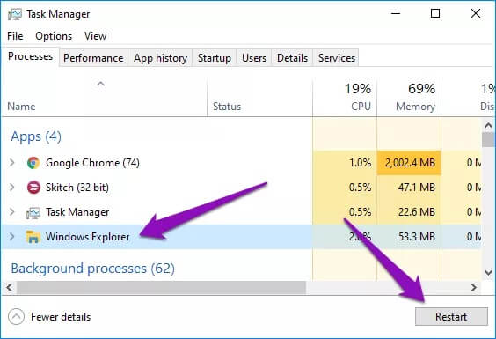Open the View menu
Viewport: 496px width, 339px height.
tap(95, 36)
